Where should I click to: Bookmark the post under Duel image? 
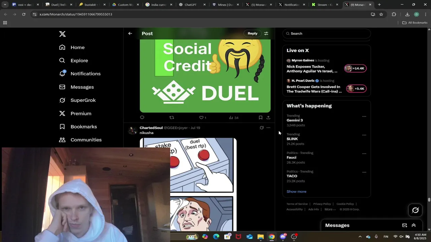tap(261, 118)
